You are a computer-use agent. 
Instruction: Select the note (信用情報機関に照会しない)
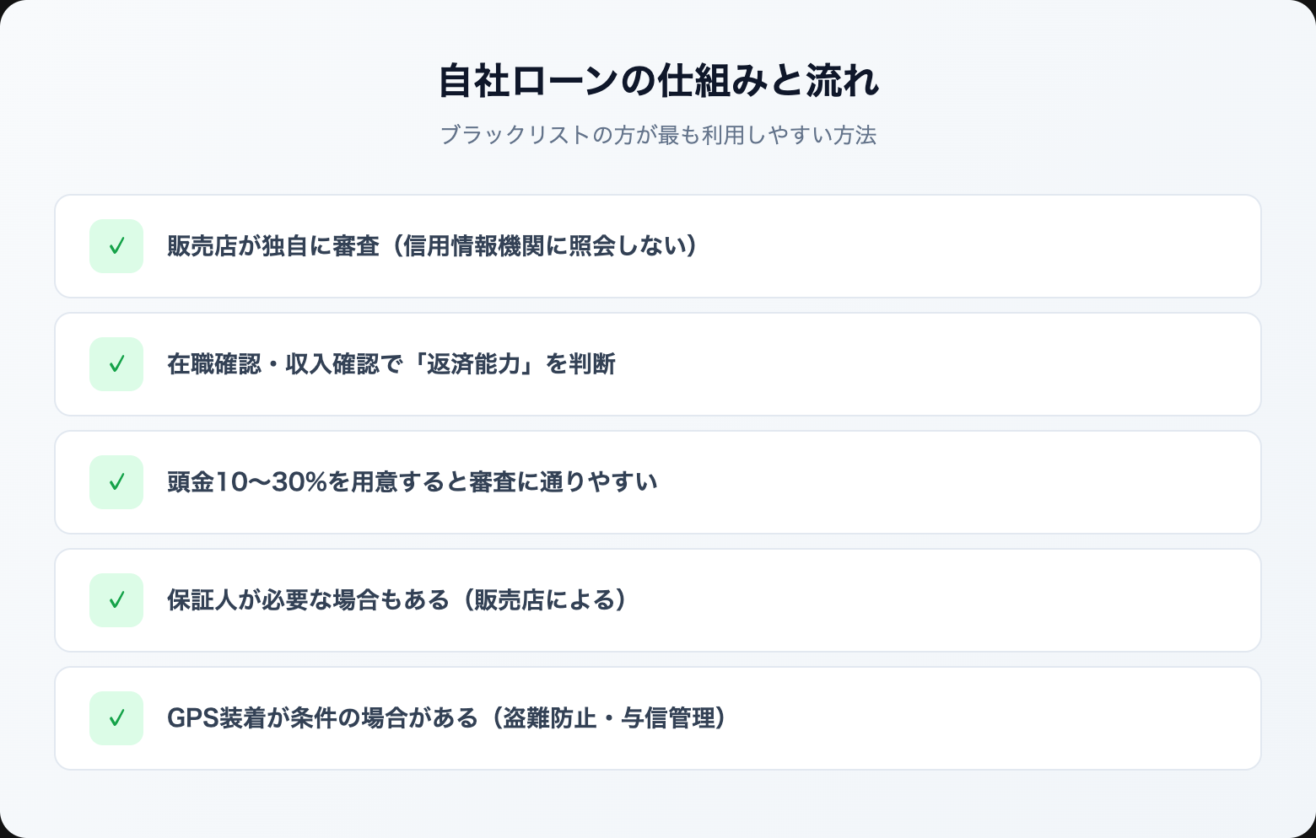tap(540, 246)
